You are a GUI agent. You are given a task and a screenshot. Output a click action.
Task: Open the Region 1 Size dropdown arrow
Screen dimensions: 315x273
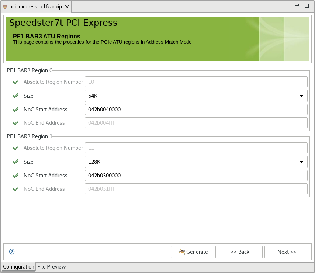(x=301, y=162)
